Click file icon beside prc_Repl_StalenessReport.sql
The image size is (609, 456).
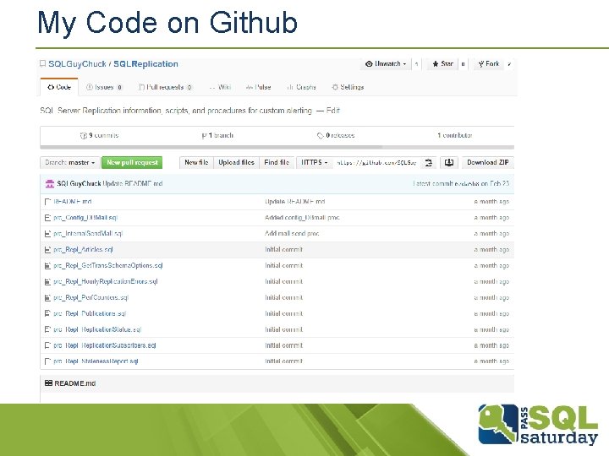click(47, 361)
